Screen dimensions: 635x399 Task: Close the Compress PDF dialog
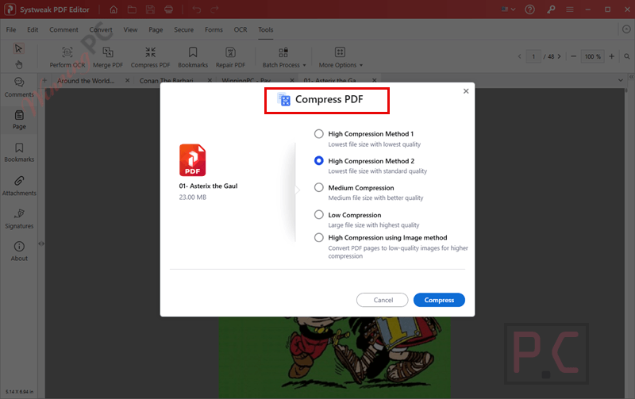click(466, 91)
